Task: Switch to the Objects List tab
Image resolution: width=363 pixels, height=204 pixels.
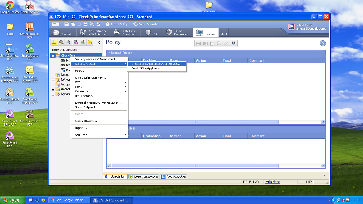Action: [115, 176]
